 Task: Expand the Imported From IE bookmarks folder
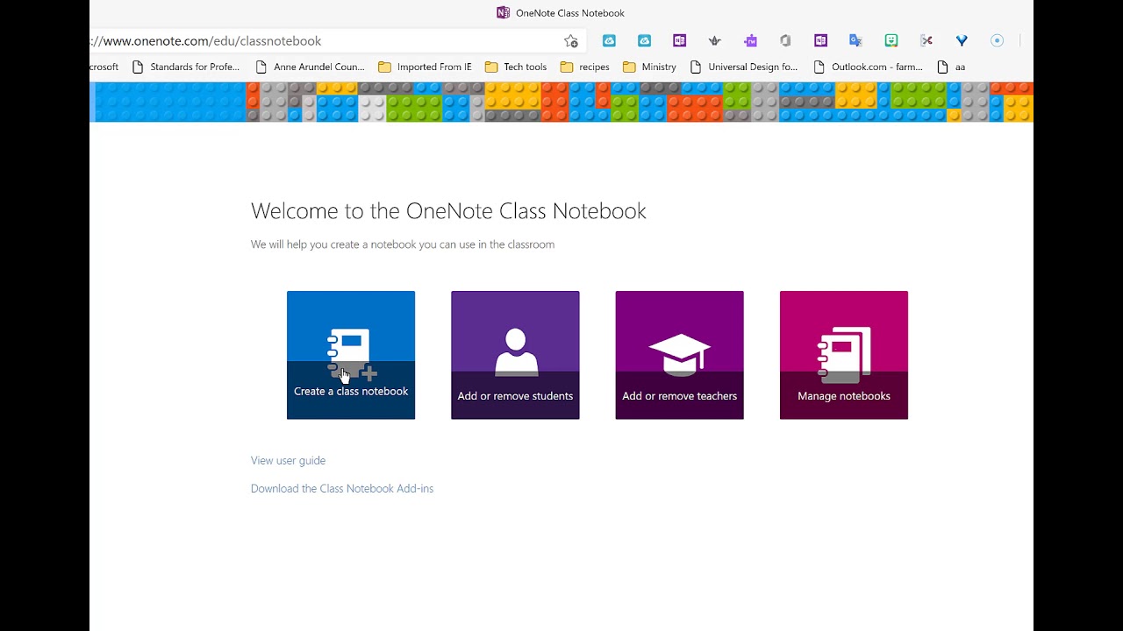[425, 67]
